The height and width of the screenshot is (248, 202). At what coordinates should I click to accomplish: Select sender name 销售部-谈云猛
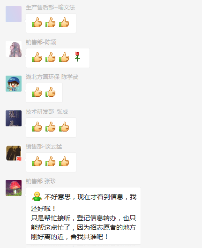44,147
